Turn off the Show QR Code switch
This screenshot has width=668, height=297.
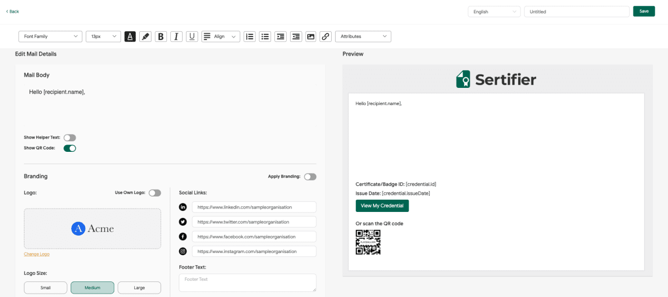(70, 148)
